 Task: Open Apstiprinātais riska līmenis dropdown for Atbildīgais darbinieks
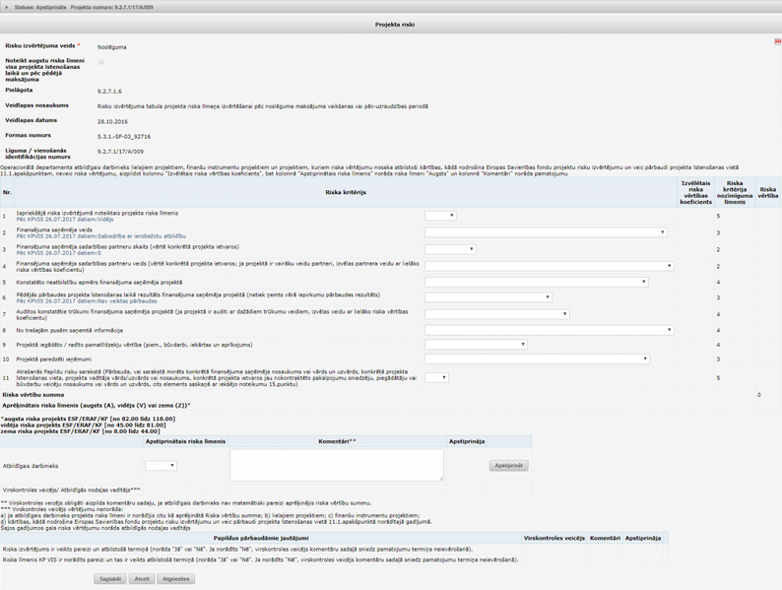click(162, 466)
